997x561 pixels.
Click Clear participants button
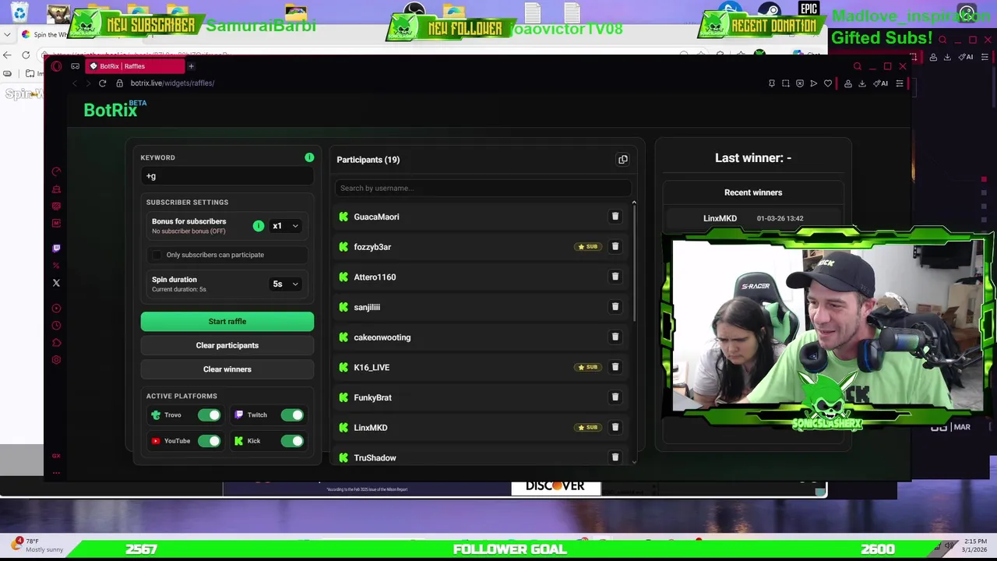227,345
